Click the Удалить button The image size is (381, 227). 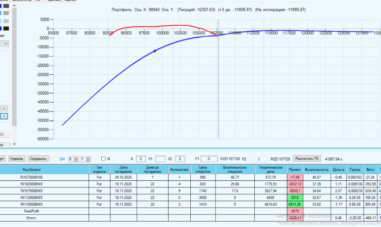tap(17, 159)
